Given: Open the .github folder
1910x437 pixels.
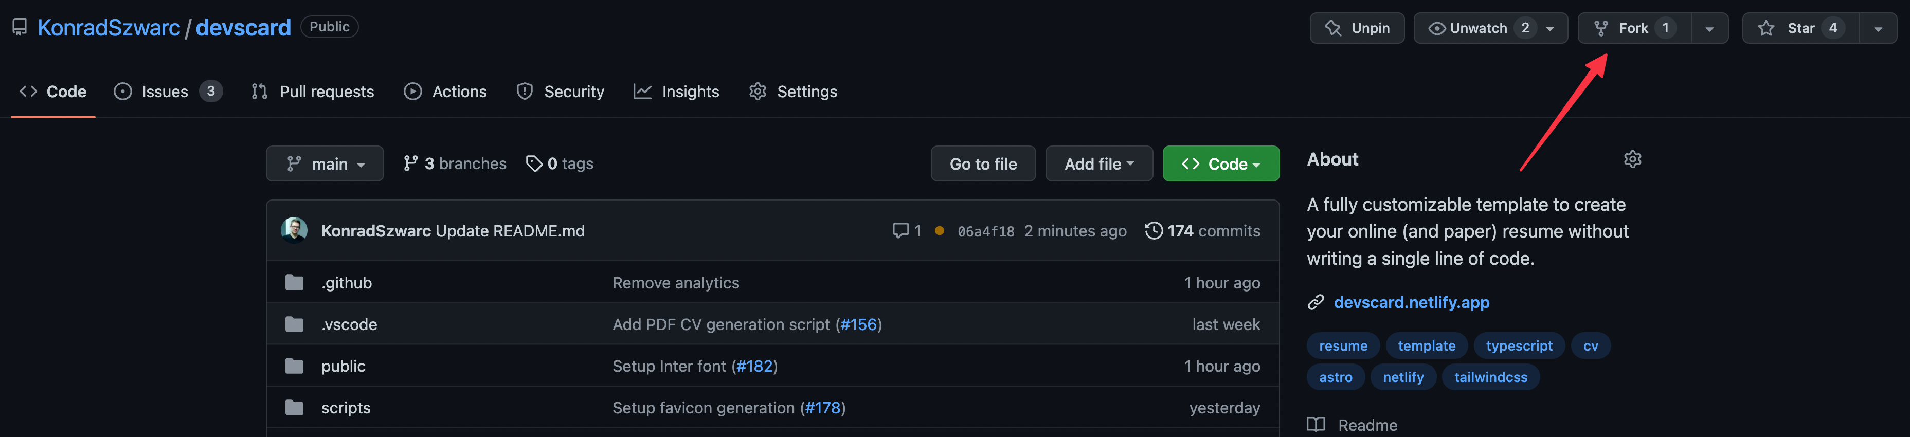Looking at the screenshot, I should (346, 283).
